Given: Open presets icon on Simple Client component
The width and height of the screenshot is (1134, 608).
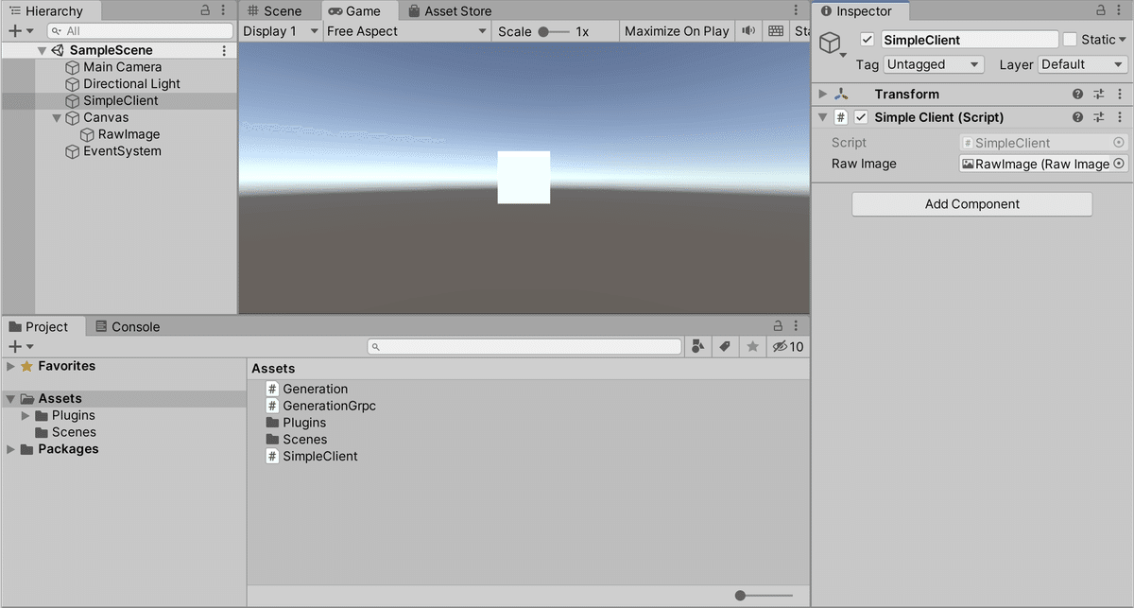Looking at the screenshot, I should [x=1098, y=117].
